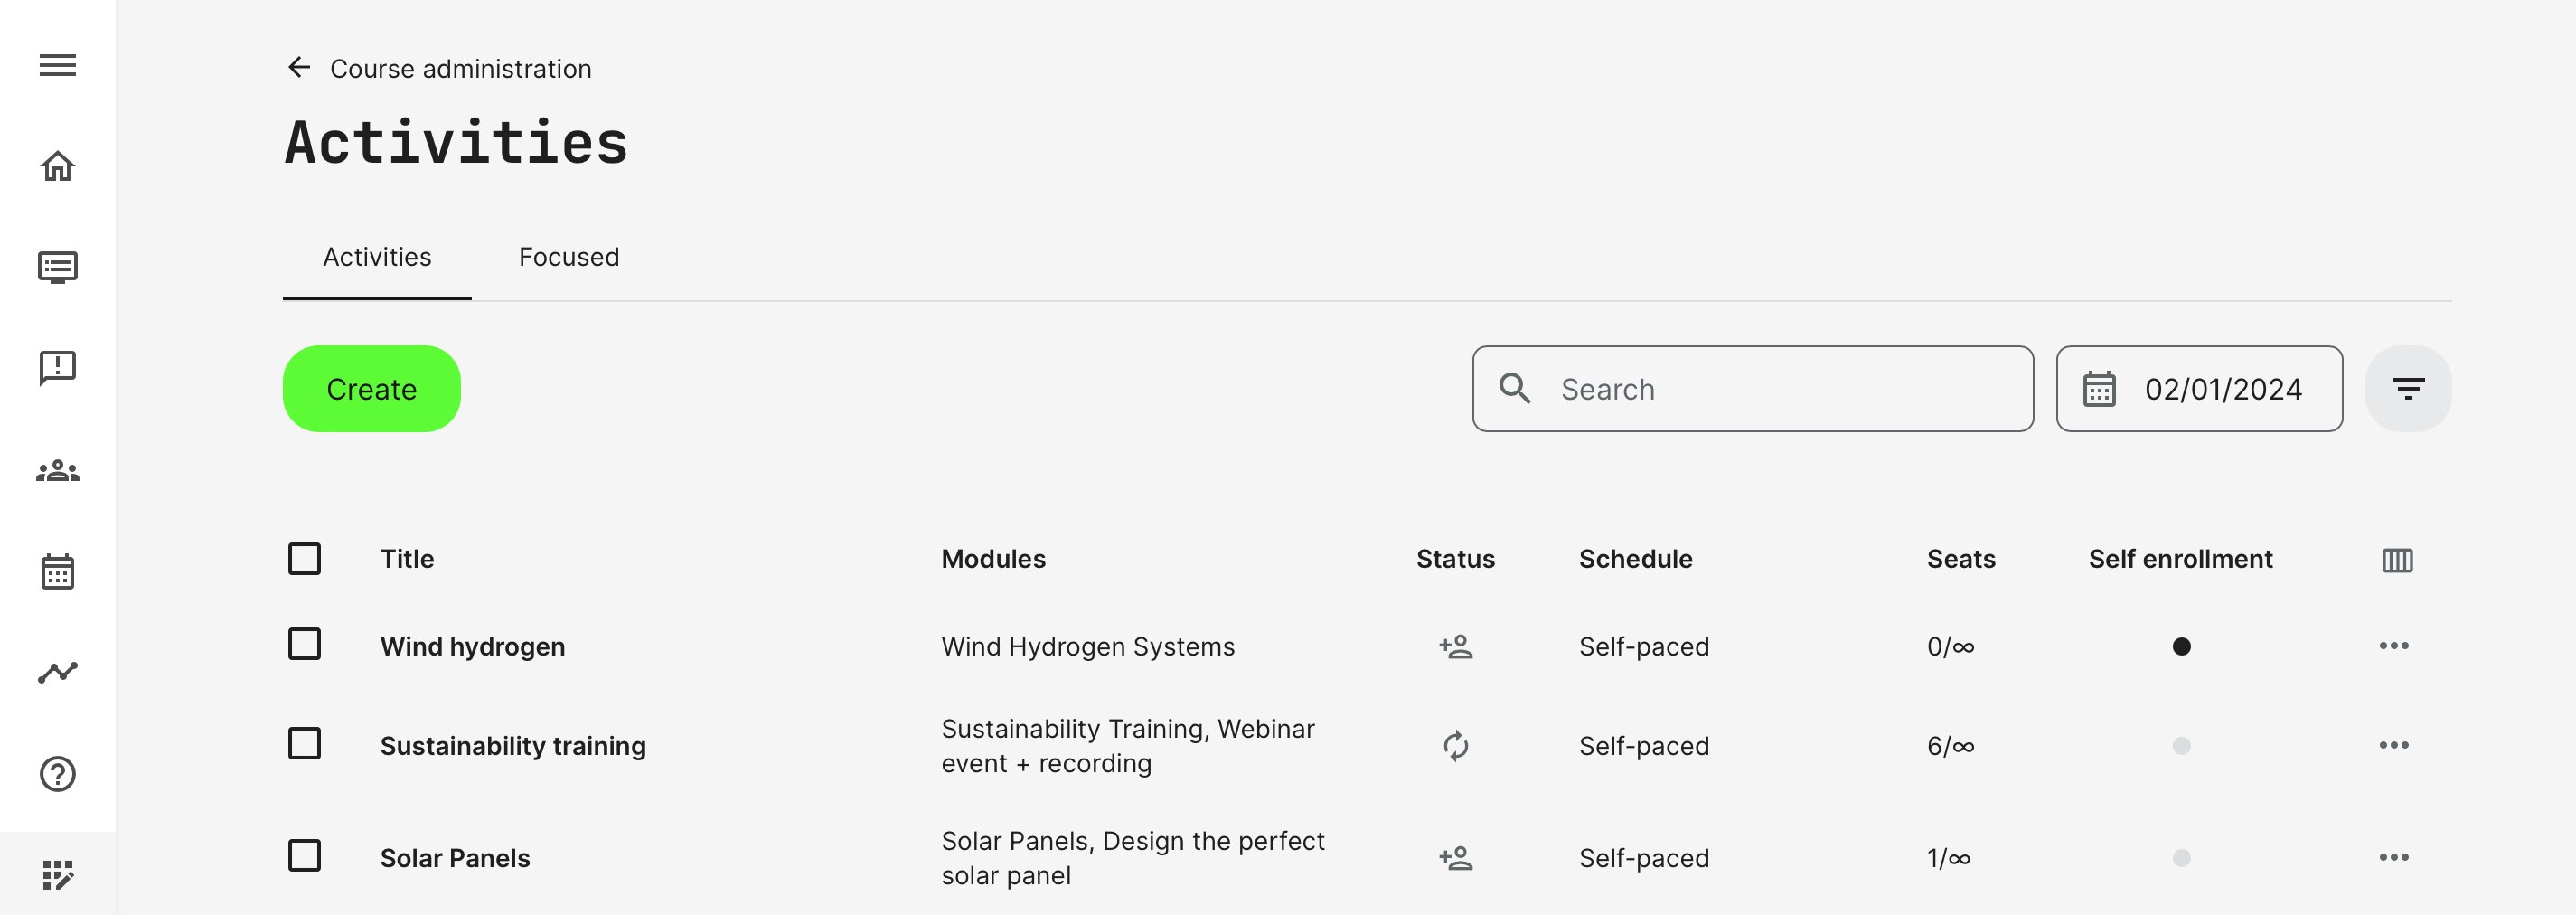Open the Sustainability training activity title
Viewport: 2576px width, 915px height.
512,746
